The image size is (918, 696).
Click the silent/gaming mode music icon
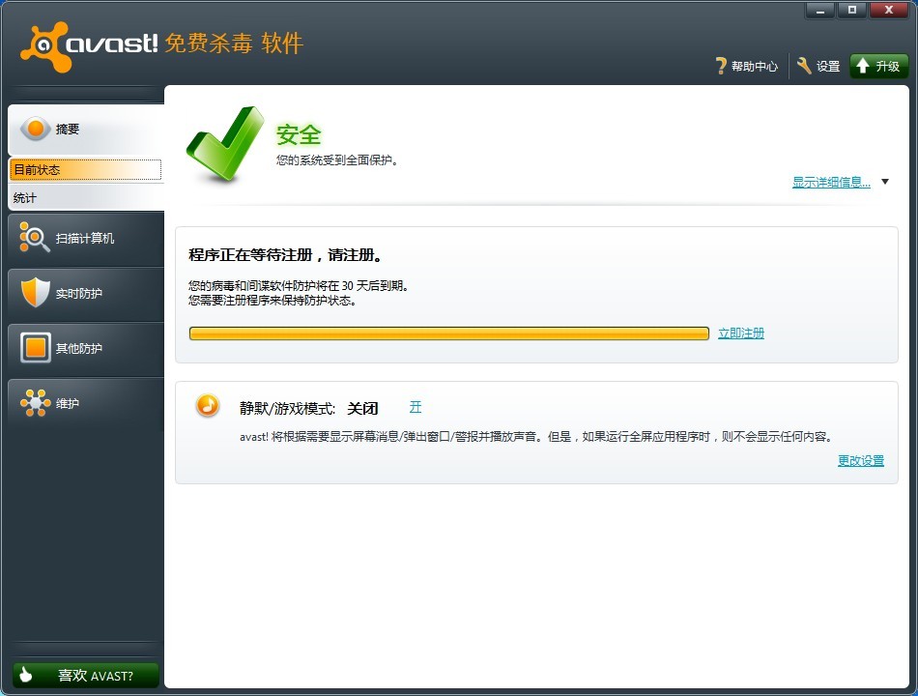pyautogui.click(x=208, y=406)
